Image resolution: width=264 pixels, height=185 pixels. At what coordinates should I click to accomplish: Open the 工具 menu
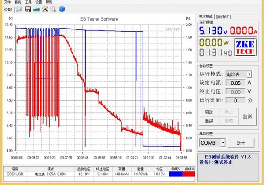click(28, 2)
